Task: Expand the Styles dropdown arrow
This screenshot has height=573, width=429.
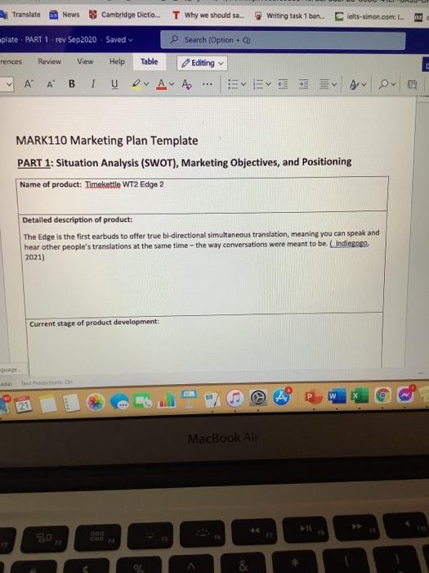Action: 364,85
